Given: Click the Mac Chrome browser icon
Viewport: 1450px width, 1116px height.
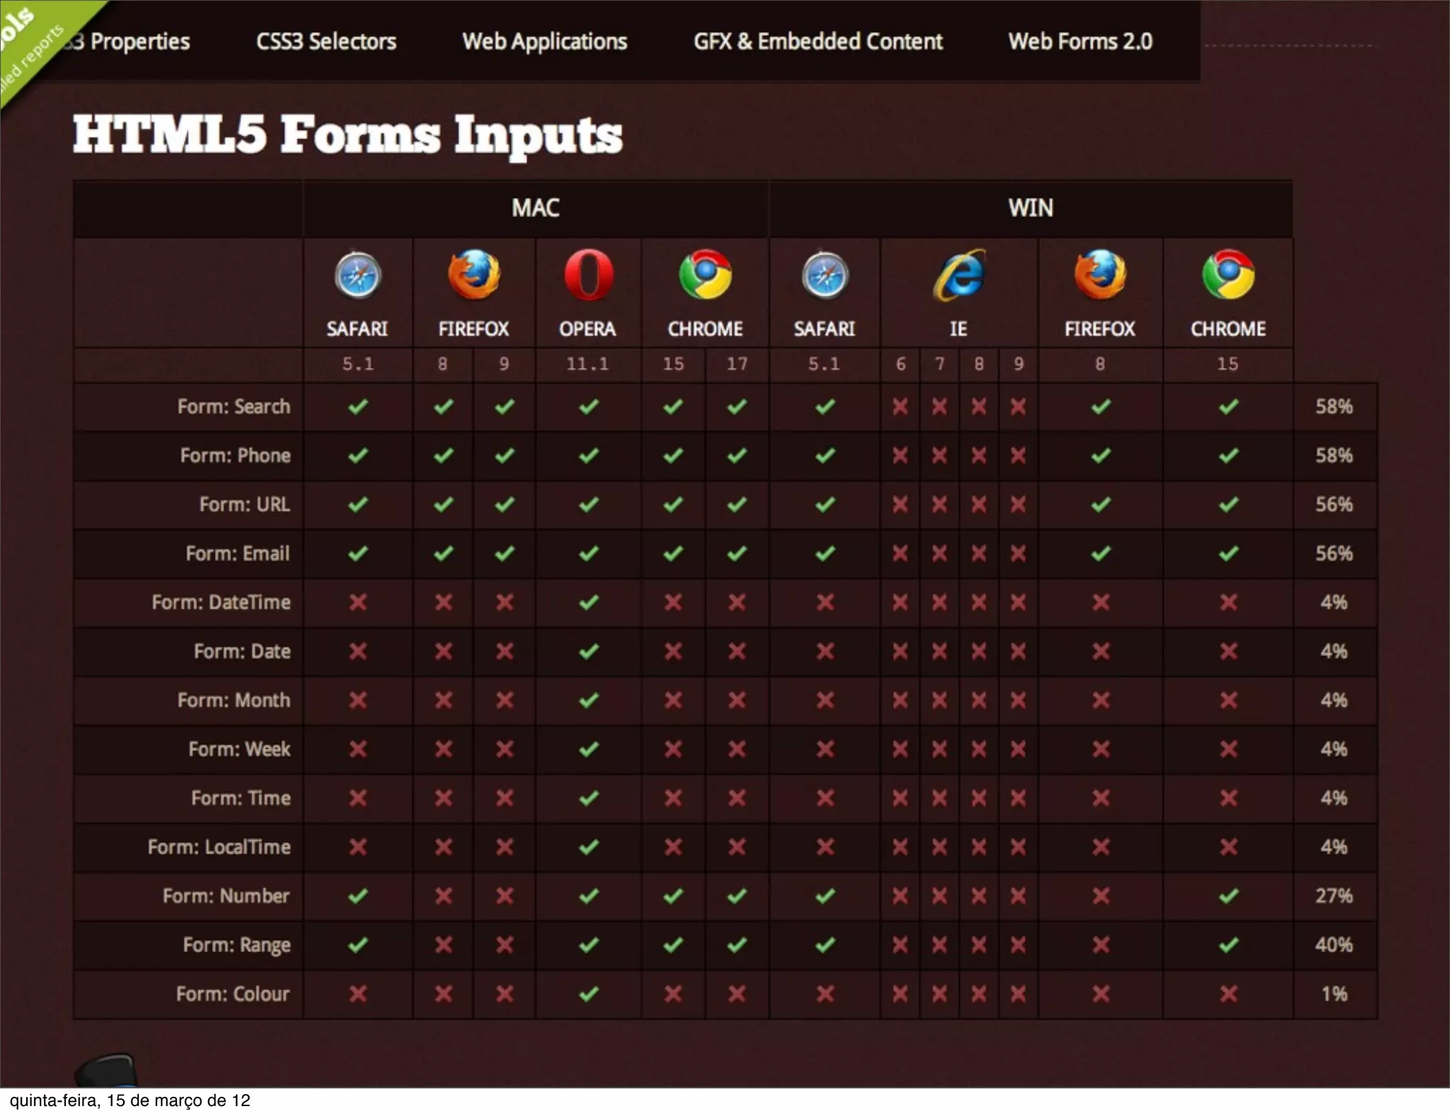Looking at the screenshot, I should pyautogui.click(x=705, y=275).
